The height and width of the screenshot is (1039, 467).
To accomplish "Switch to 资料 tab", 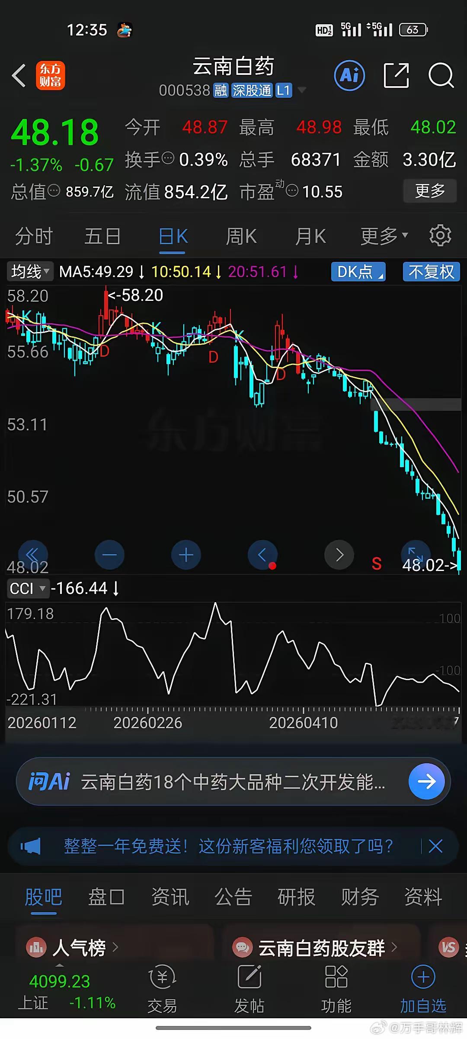I will (423, 897).
